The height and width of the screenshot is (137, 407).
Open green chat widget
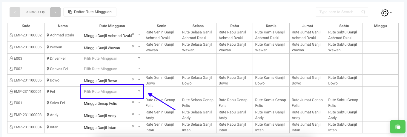point(398,127)
